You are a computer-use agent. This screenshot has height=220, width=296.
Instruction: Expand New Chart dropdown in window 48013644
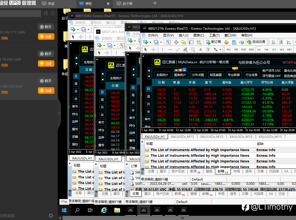click(x=78, y=29)
